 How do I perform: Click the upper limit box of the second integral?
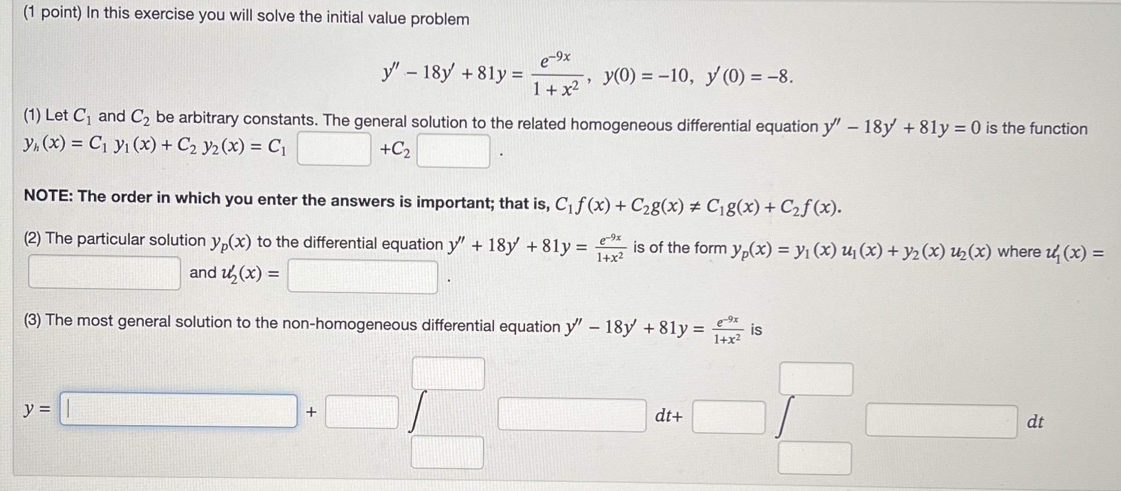pyautogui.click(x=816, y=380)
